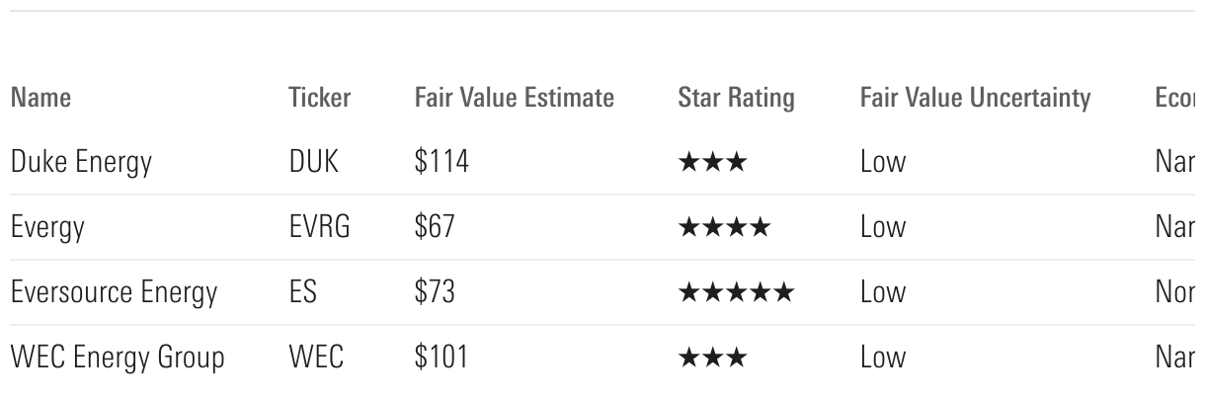
Task: Click Eversource Energy's $73 fair value
Action: pyautogui.click(x=435, y=292)
